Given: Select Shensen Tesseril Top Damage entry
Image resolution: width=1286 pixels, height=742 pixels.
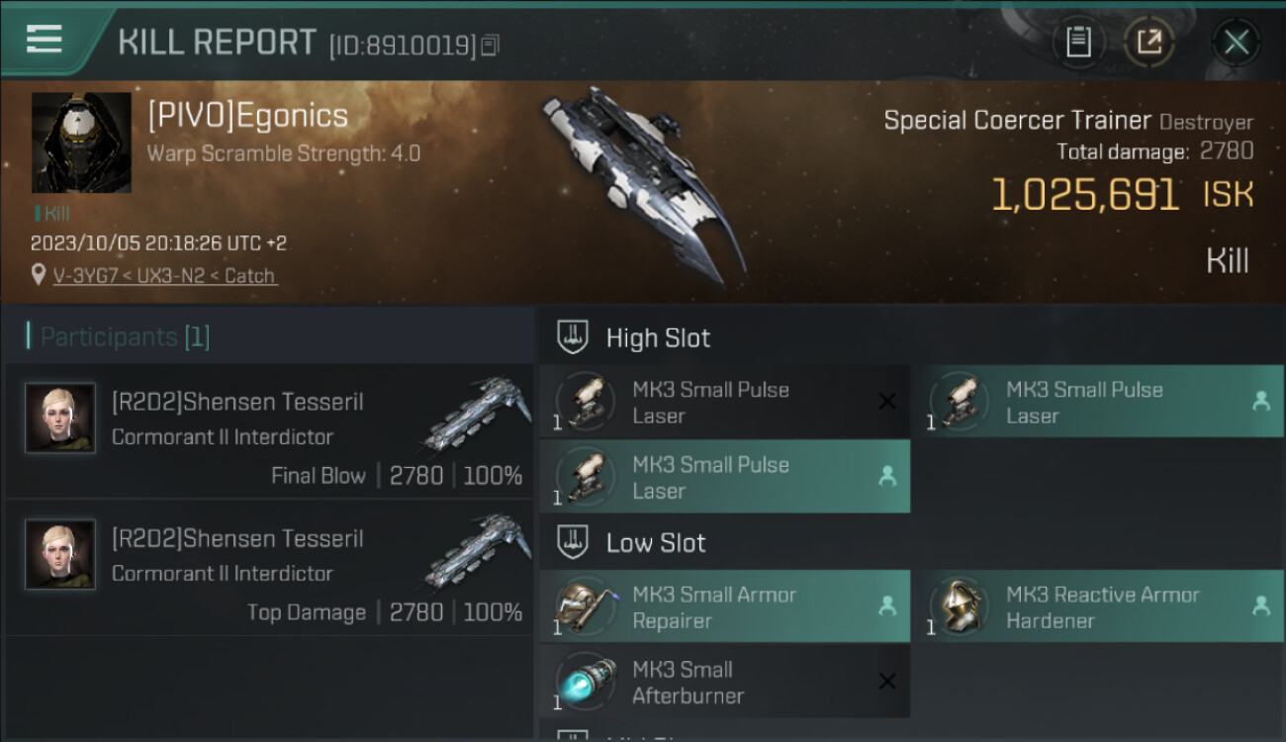Looking at the screenshot, I should [269, 568].
